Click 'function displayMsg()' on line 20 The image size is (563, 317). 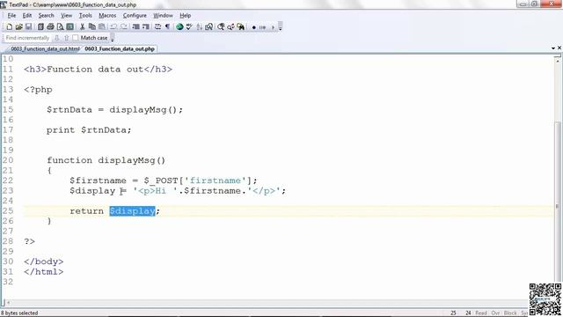point(106,160)
